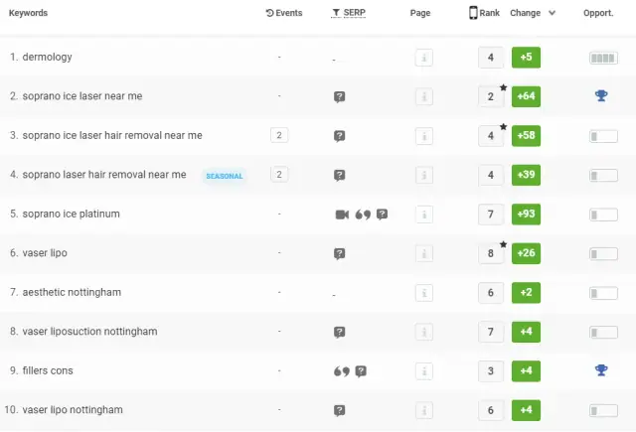Click the +5 change badge for dermology
Viewport: 636px width, 432px height.
tap(526, 58)
